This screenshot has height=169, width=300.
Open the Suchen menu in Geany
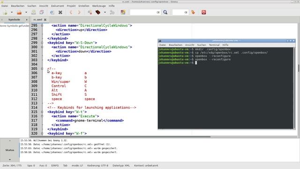[31, 6]
